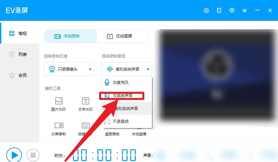Switch to 在线直播 mode tab
Viewport: 278px width, 162px height.
122,36
